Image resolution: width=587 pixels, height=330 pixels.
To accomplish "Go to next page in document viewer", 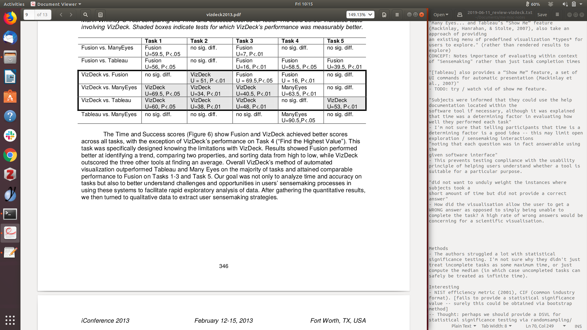I will (71, 15).
